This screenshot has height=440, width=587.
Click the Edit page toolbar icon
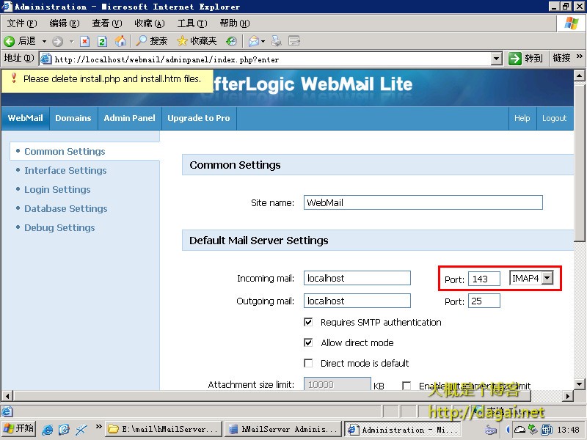(294, 41)
